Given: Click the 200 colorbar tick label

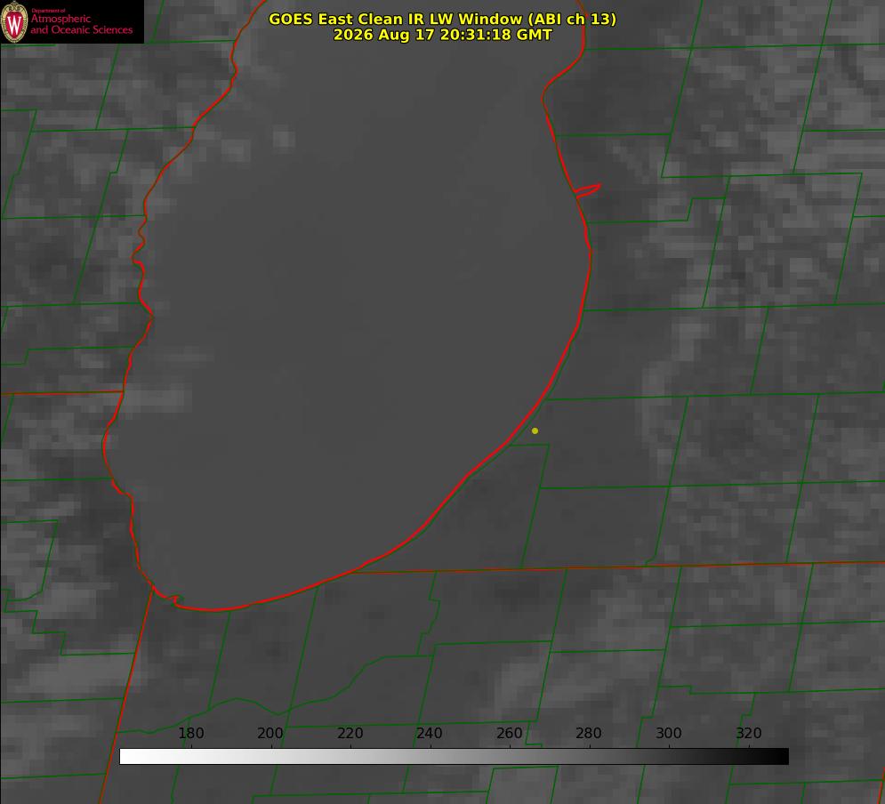Looking at the screenshot, I should (x=270, y=733).
